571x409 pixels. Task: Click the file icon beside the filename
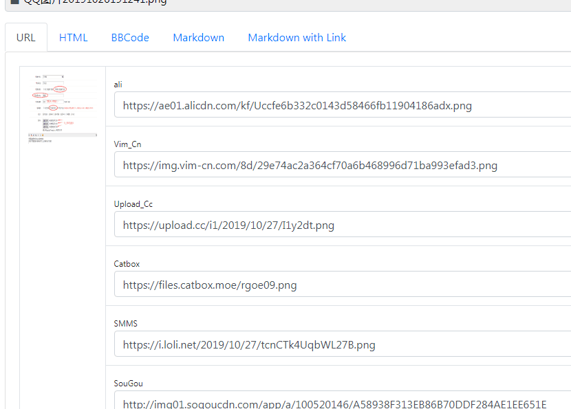[x=14, y=2]
